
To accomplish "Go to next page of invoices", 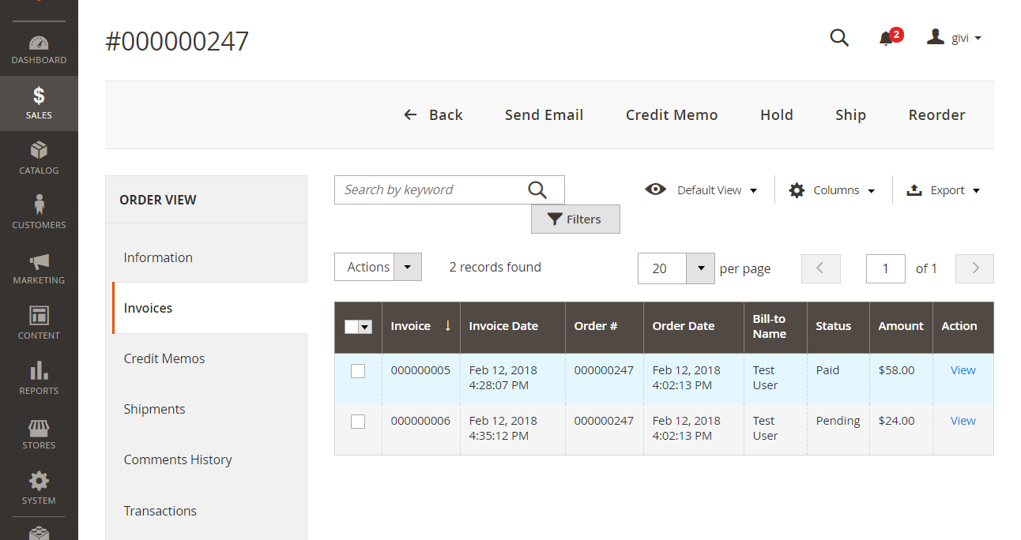I will click(x=974, y=268).
